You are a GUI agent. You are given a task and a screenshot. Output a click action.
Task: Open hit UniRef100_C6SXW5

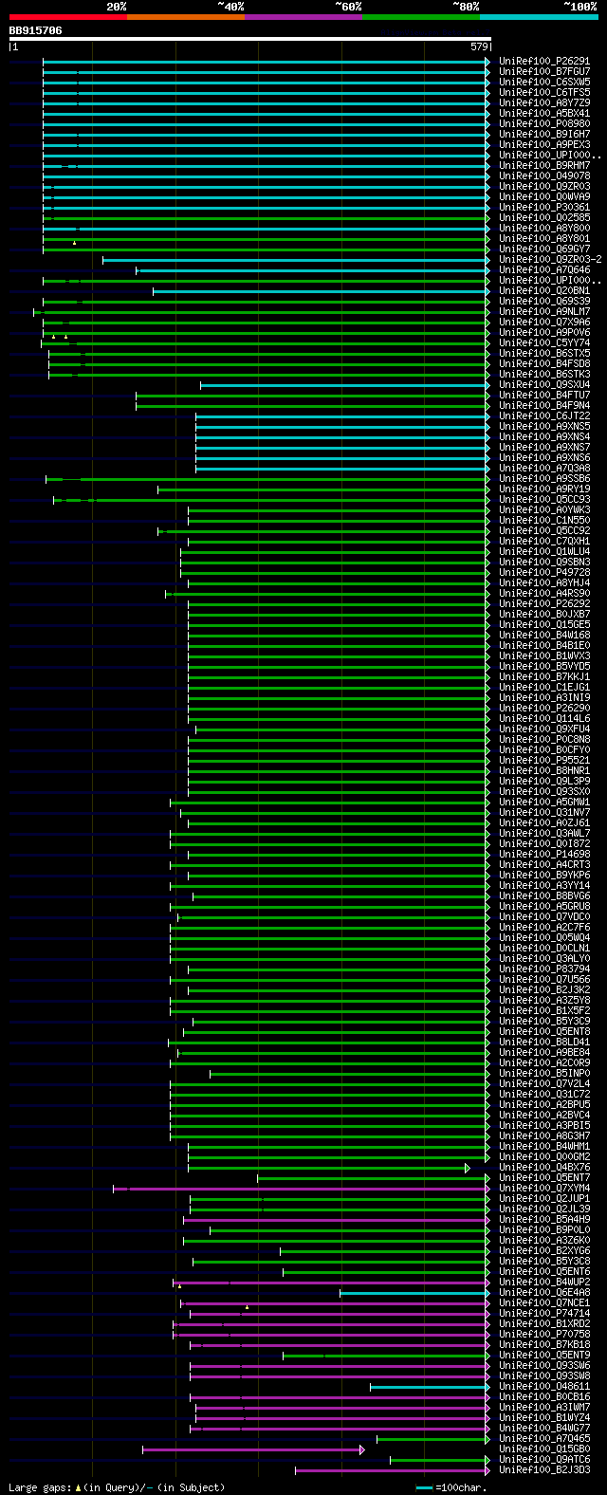pos(544,82)
